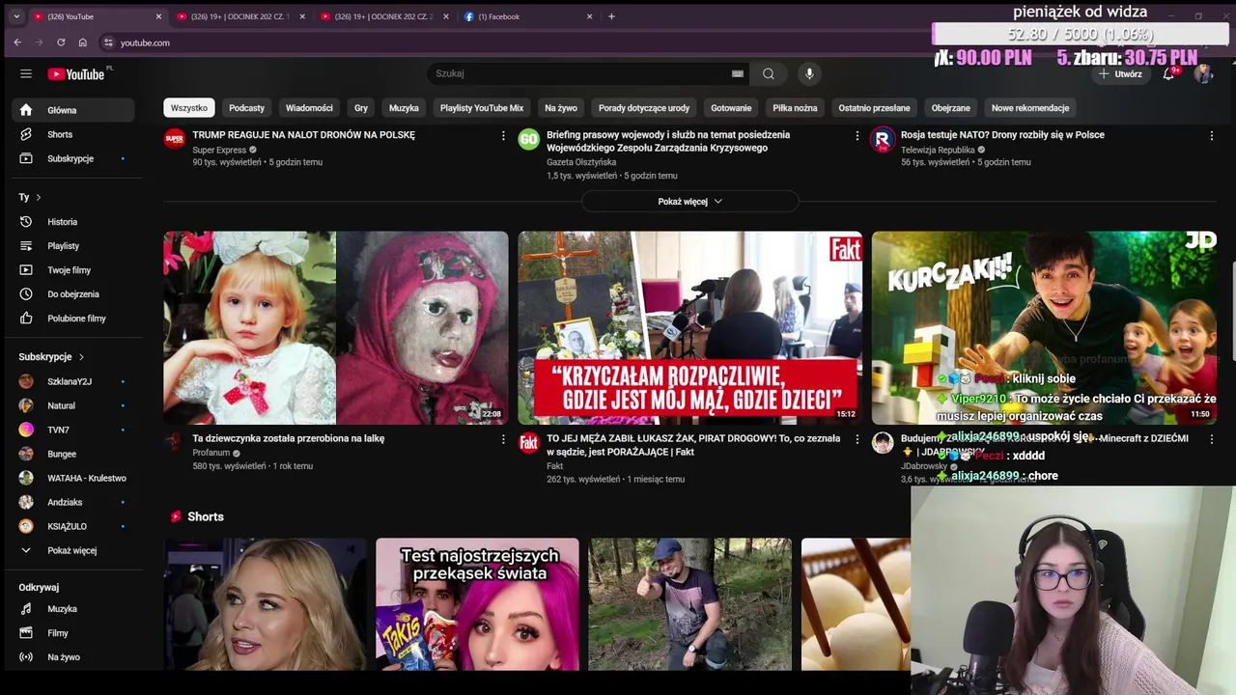Open Telewizja Republika channel avatar
This screenshot has width=1236, height=695.
pyautogui.click(x=883, y=139)
